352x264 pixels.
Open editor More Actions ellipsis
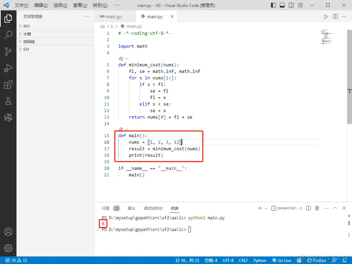(x=344, y=16)
